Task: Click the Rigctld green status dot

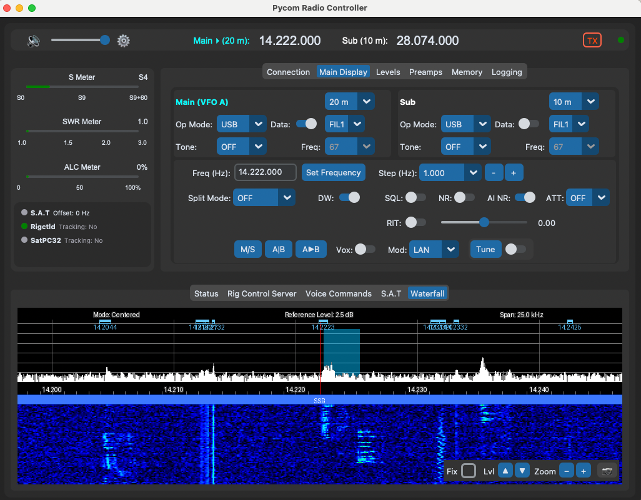Action: coord(24,227)
